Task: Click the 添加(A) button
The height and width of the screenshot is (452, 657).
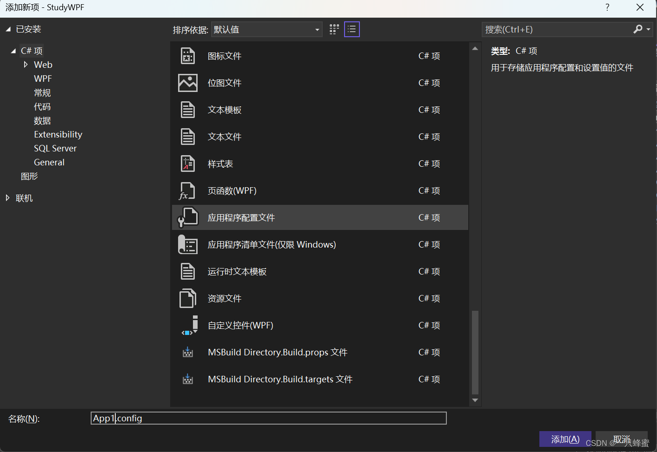Action: tap(565, 439)
